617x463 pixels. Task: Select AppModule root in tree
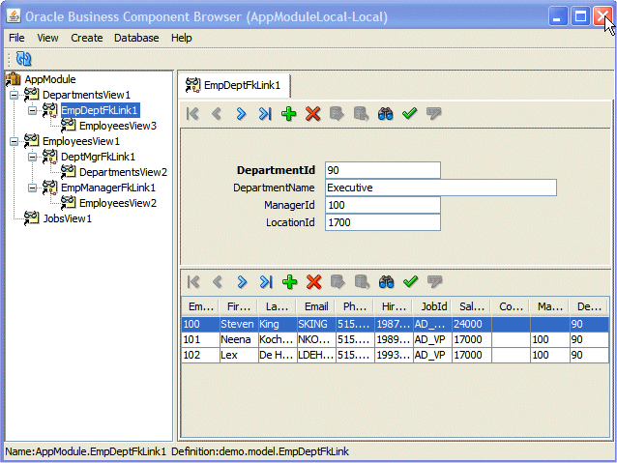tap(50, 79)
